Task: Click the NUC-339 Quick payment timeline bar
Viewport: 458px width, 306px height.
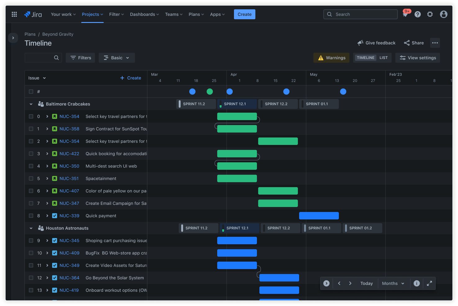Action: [x=319, y=215]
